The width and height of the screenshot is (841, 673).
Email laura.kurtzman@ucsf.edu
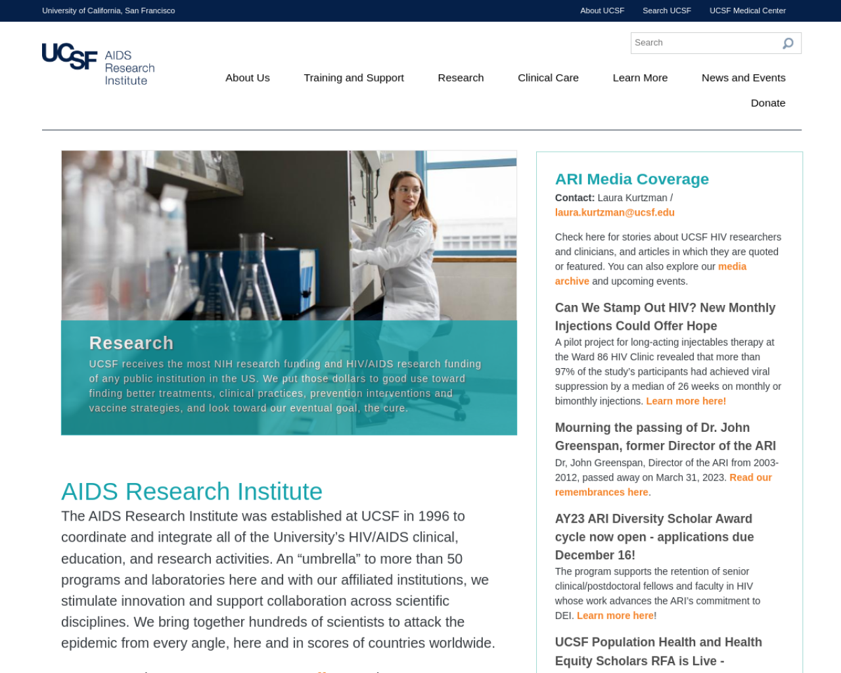point(614,212)
